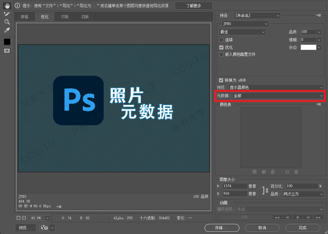This screenshot has height=234, width=328.
Task: Click the black eyedropper color swatch
Action: [7, 42]
